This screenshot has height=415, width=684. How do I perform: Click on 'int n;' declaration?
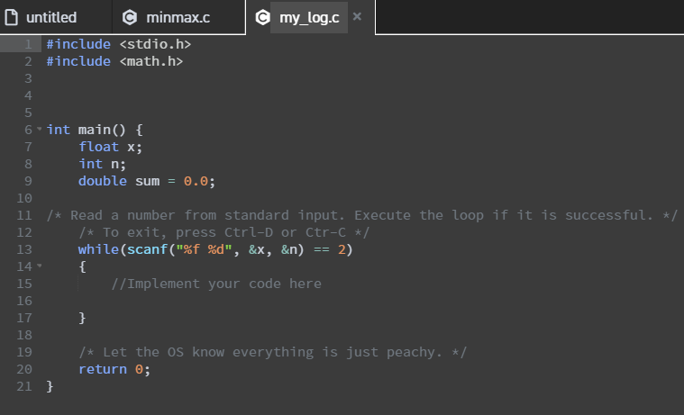102,164
